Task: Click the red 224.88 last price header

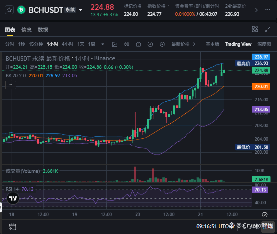Action: (x=102, y=7)
